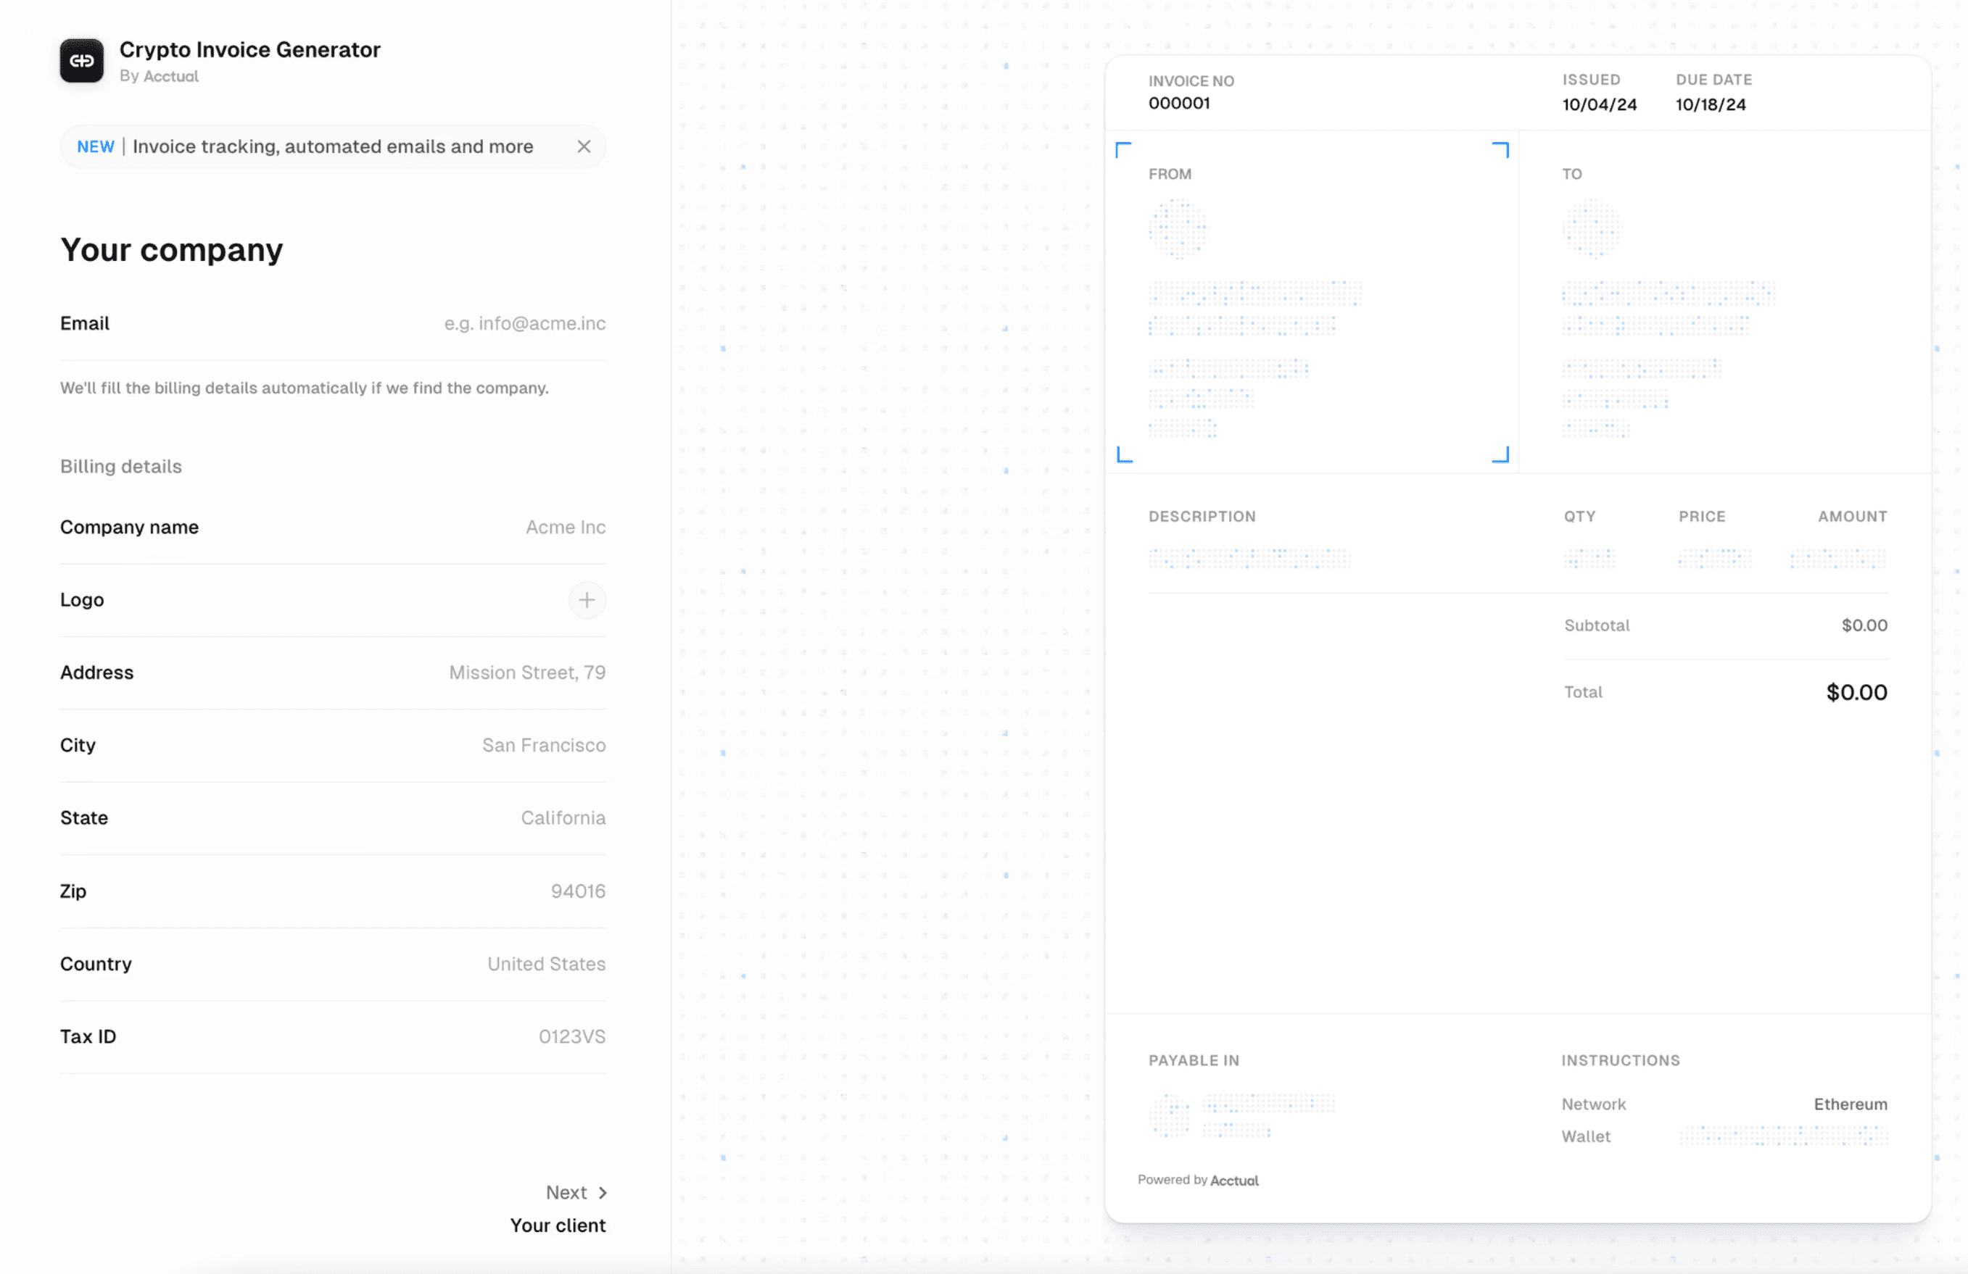
Task: Click the invoice top-right corner bracket icon
Action: tap(1502, 148)
